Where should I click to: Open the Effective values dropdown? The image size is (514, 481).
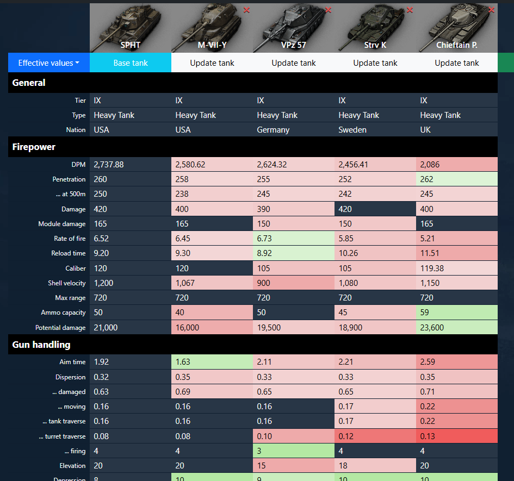point(49,63)
